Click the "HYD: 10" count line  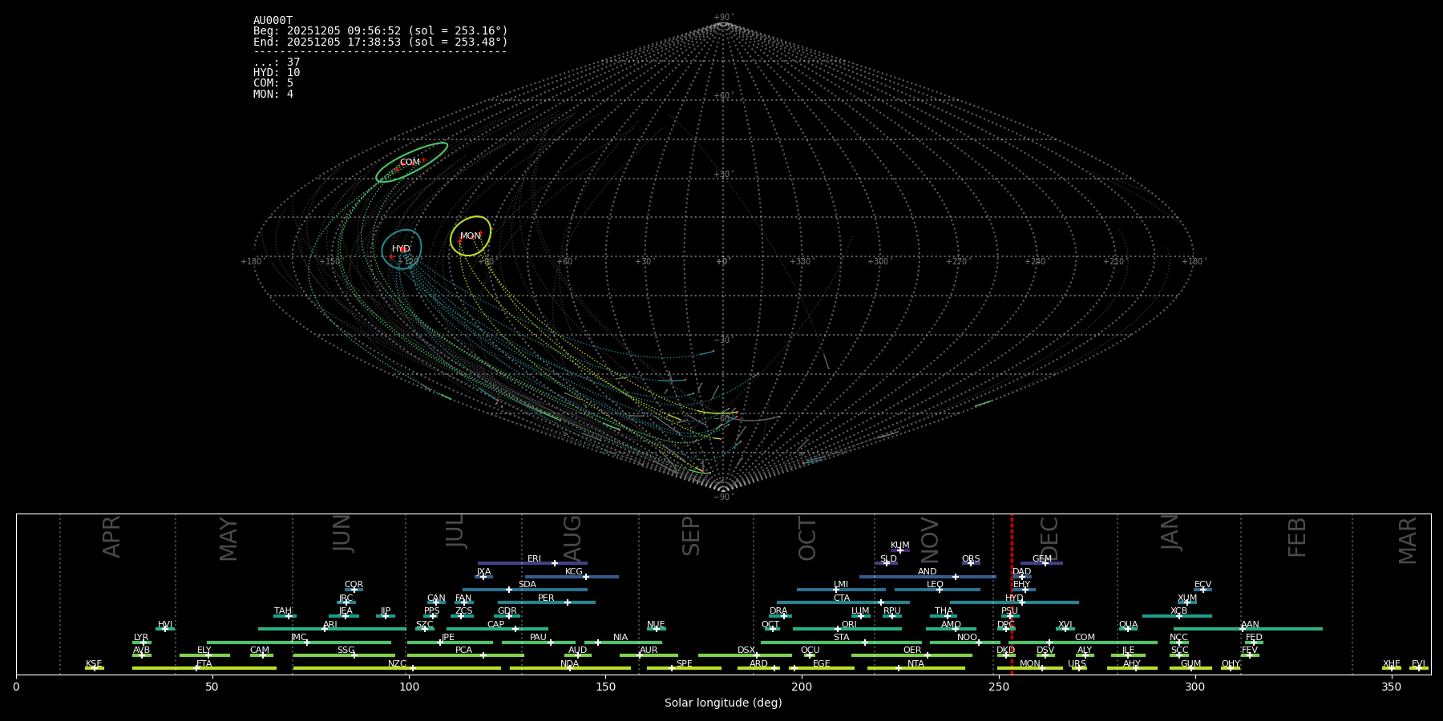277,73
